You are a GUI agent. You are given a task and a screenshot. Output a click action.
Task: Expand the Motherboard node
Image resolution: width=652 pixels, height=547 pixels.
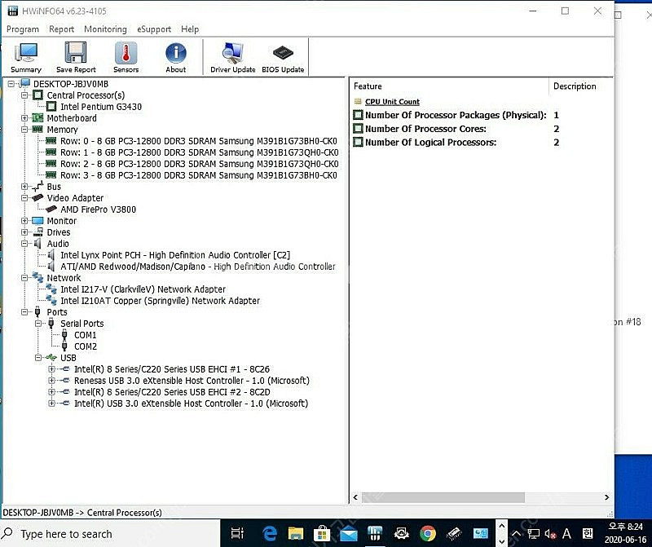click(24, 118)
